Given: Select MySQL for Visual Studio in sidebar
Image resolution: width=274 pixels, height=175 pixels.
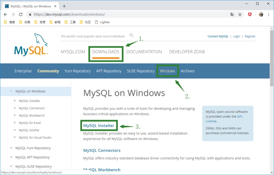Looking at the screenshot, I should click(35, 137).
